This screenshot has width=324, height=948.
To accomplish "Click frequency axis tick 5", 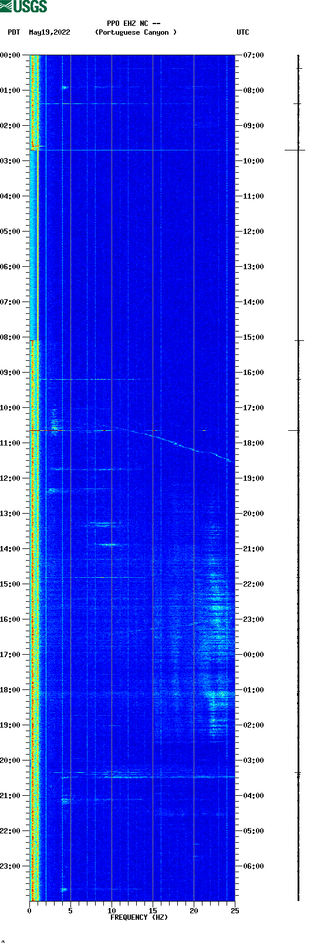I will tap(70, 911).
